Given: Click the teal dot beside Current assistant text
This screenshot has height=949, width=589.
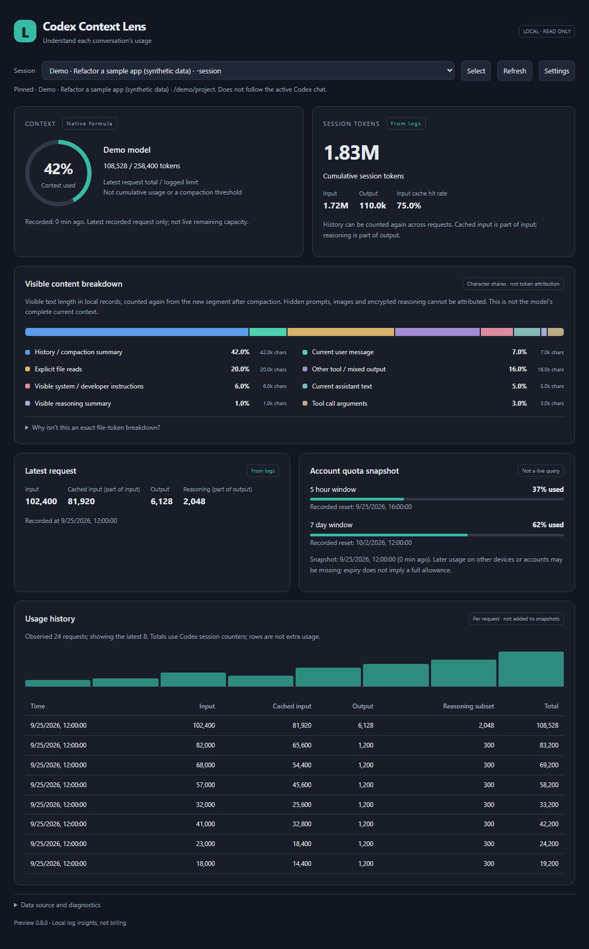Looking at the screenshot, I should point(305,386).
